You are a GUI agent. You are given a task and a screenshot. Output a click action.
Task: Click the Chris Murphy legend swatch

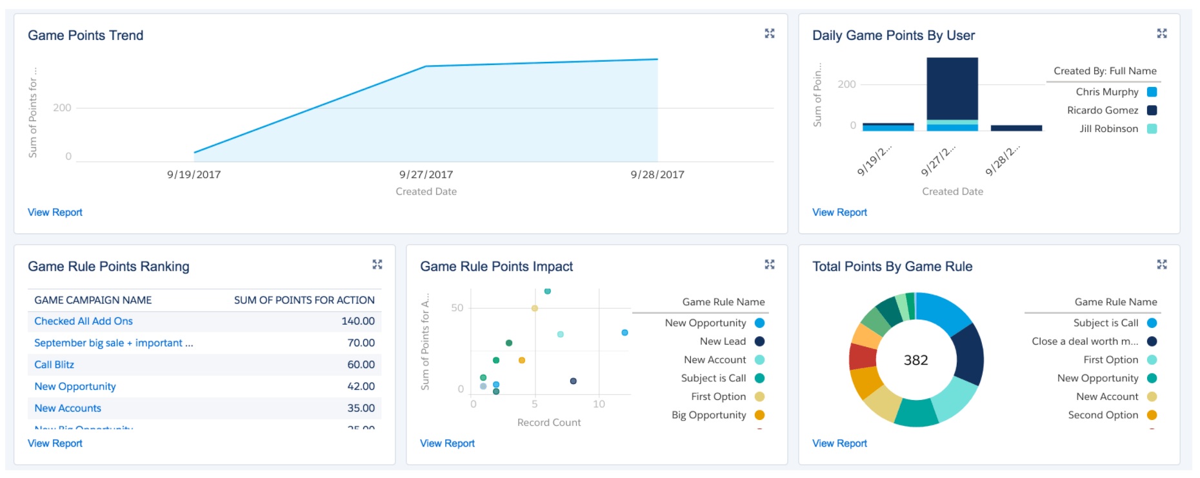point(1152,92)
